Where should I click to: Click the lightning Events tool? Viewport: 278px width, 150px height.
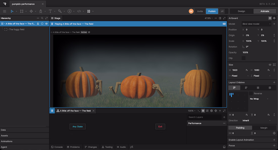coord(69,11)
